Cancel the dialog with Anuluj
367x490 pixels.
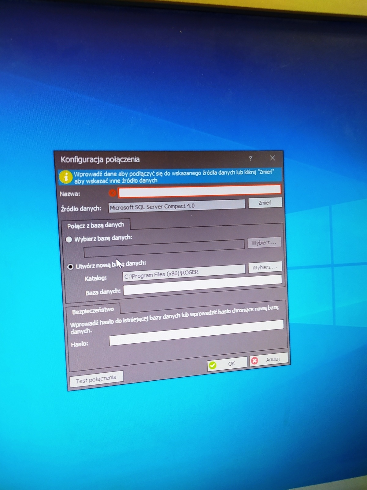click(x=269, y=360)
